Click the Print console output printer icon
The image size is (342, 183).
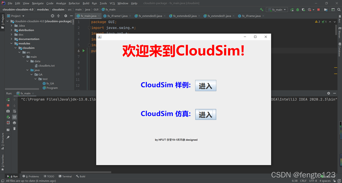tap(14, 123)
